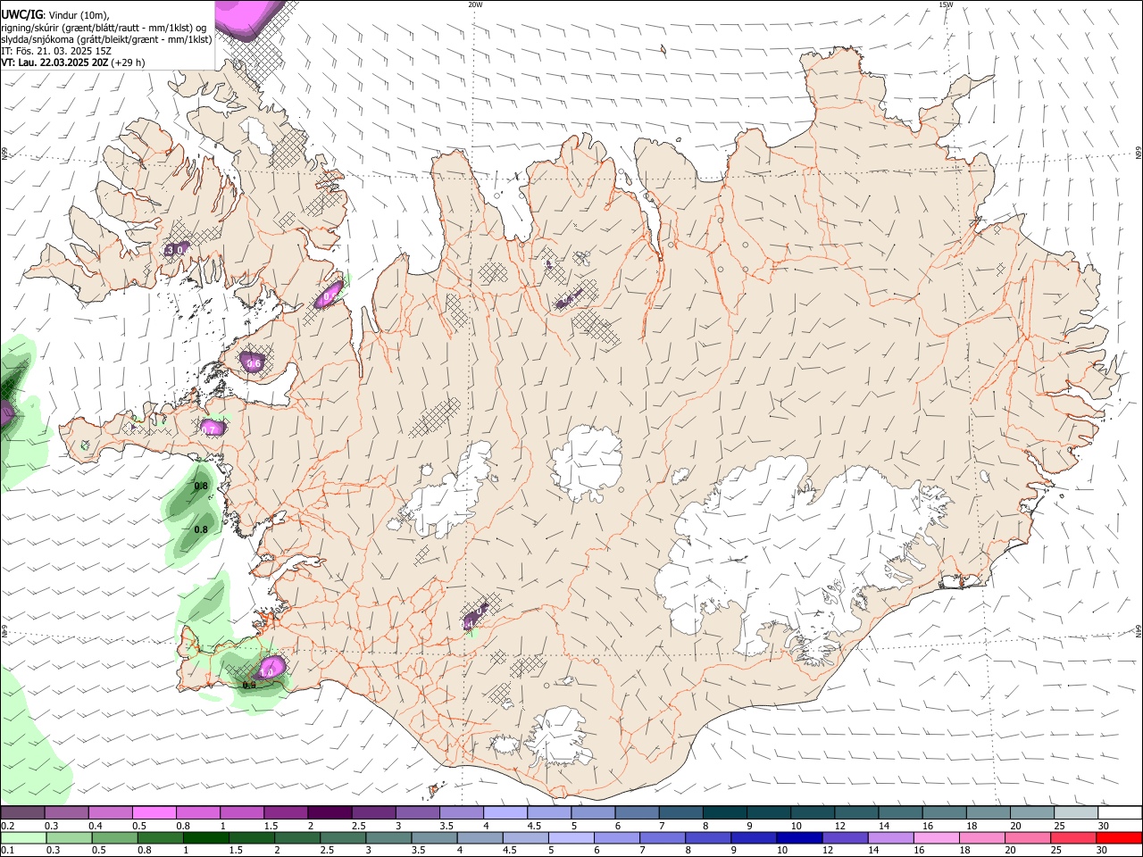
Task: Select the upper legend row bright pink 0.5 swatch
Action: click(154, 813)
